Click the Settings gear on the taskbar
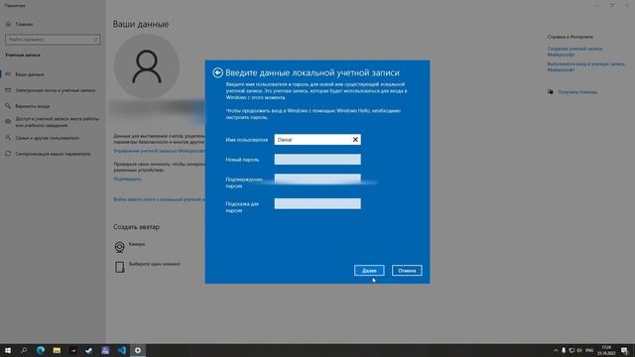 [138, 350]
